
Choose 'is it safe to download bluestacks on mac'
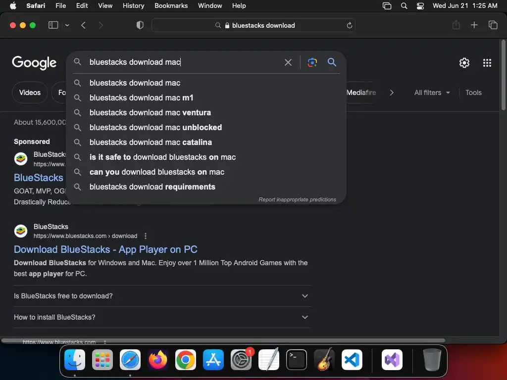coord(206,157)
